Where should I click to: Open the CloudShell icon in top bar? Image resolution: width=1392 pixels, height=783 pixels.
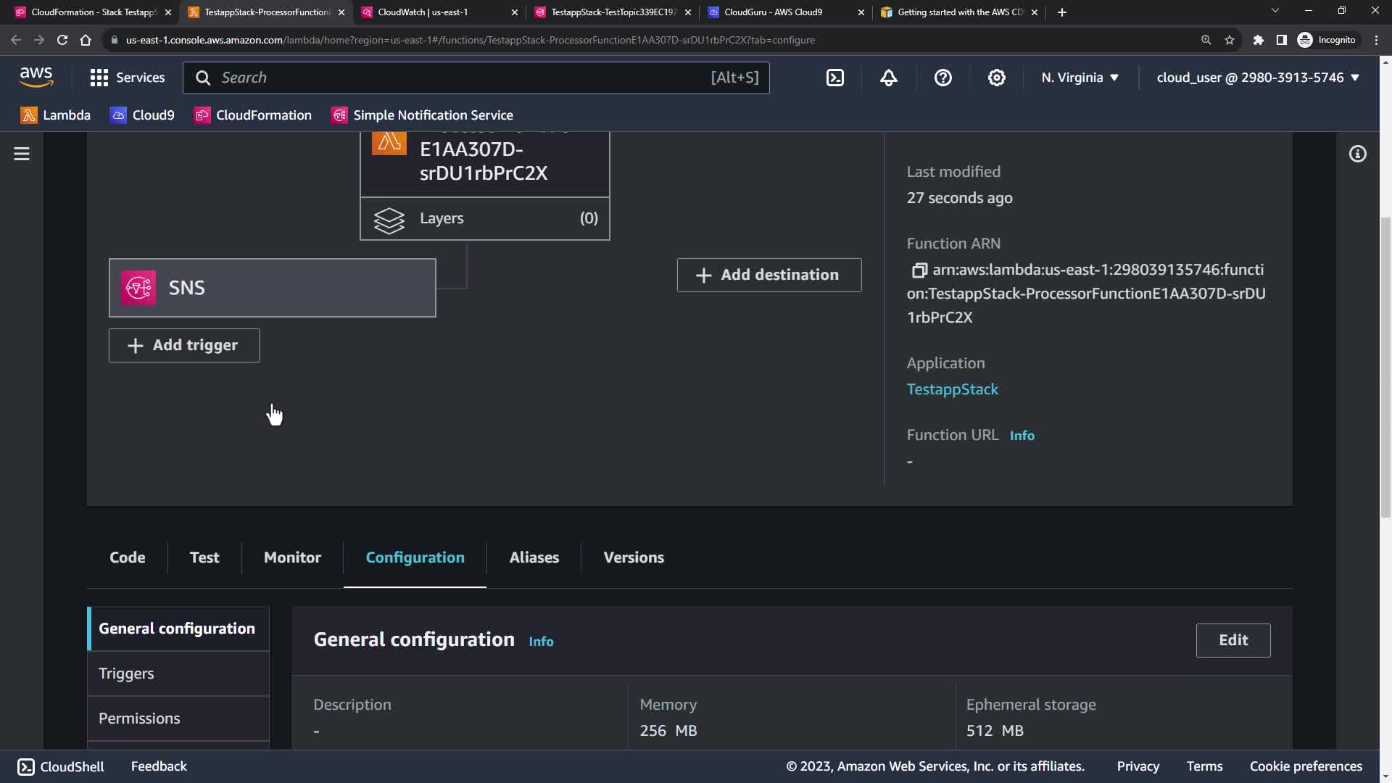[835, 78]
